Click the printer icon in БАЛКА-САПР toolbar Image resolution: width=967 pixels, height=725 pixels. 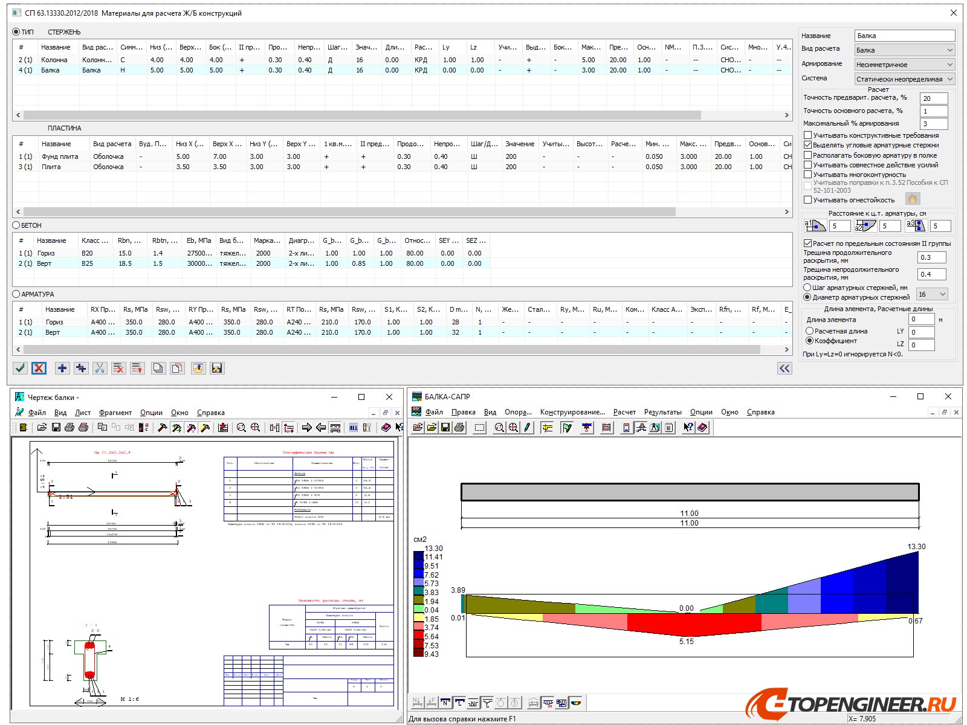(459, 428)
